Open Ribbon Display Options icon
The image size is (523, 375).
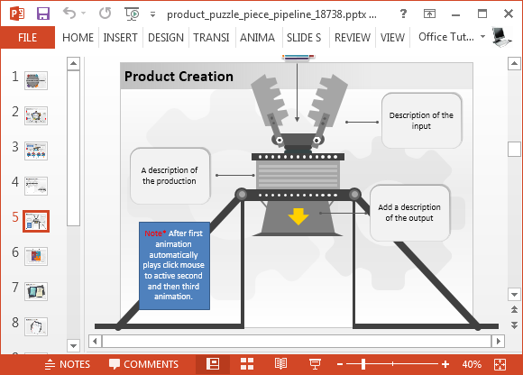pyautogui.click(x=429, y=14)
